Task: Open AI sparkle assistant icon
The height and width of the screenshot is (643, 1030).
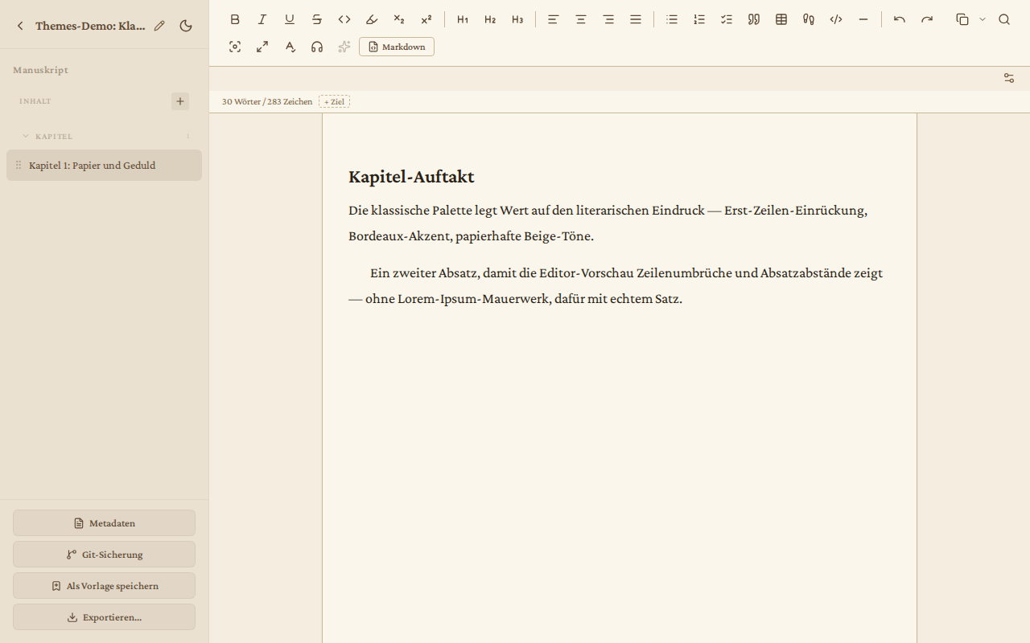Action: tap(344, 47)
